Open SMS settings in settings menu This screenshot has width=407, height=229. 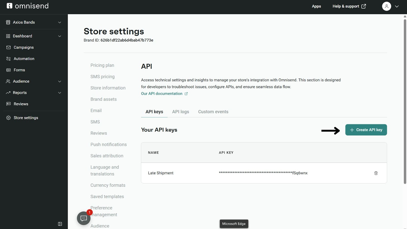(x=95, y=122)
